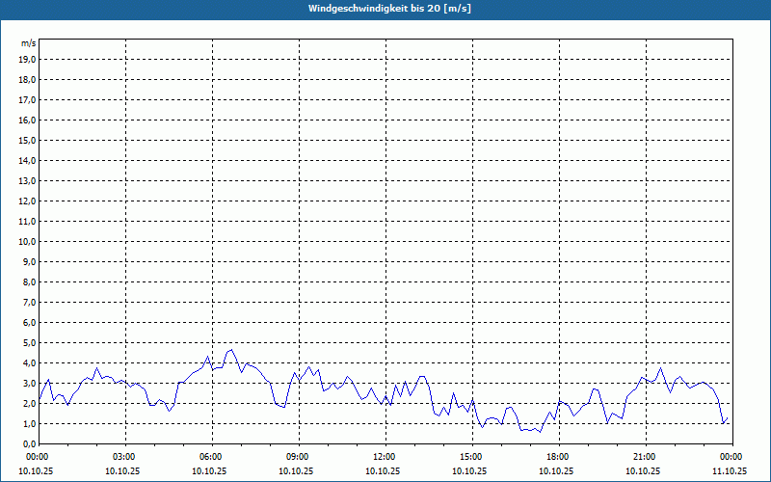This screenshot has height=482, width=771.
Task: Click the 5,0 y-axis label
Action: (30, 343)
